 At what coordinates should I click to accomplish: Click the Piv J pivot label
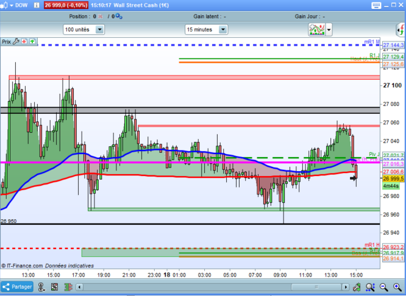click(374, 155)
